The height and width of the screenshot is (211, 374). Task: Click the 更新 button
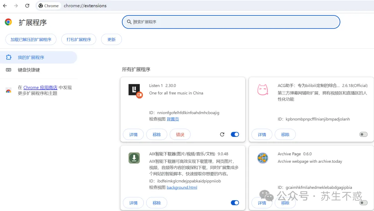(x=112, y=39)
